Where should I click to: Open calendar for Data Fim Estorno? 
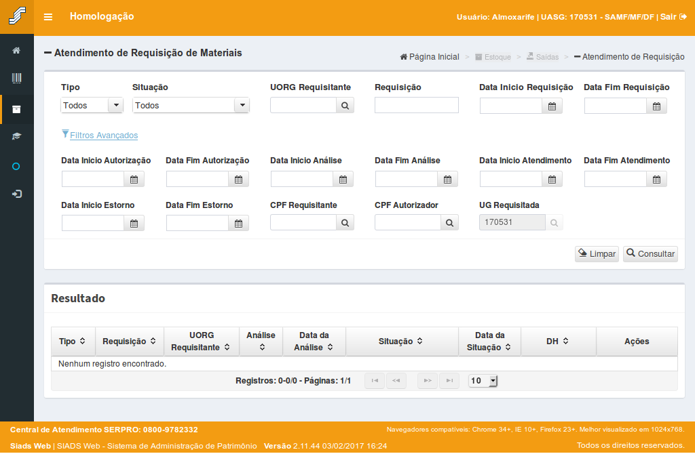point(238,224)
